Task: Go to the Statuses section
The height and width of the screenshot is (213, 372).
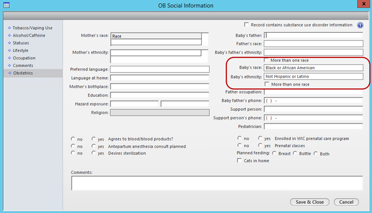Action: [x=20, y=43]
